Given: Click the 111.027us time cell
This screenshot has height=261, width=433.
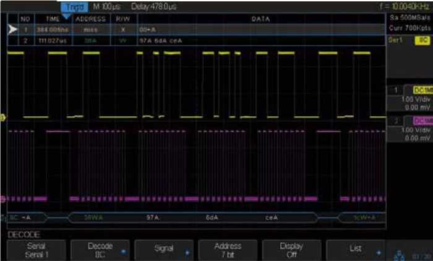Looking at the screenshot, I should pyautogui.click(x=53, y=41).
